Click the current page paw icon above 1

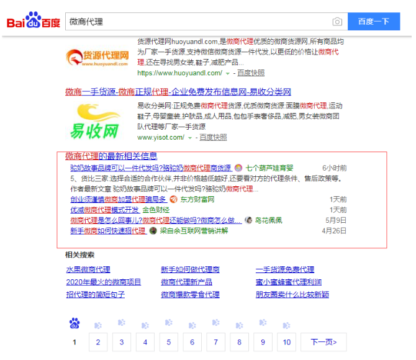[75, 323]
